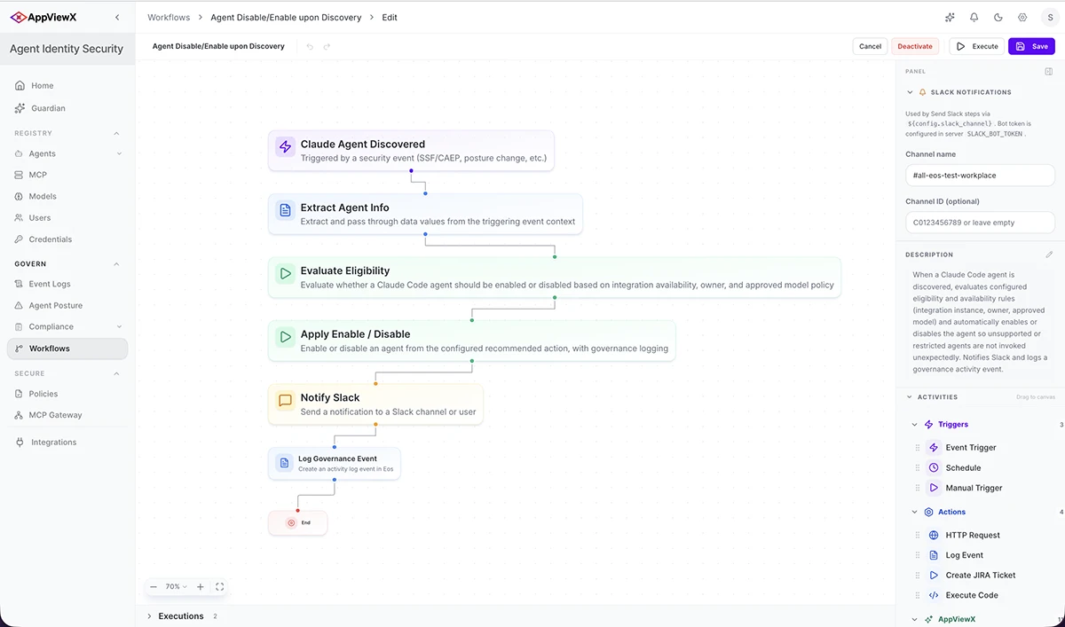
Task: Open Policies in the sidebar
Action: (67, 394)
